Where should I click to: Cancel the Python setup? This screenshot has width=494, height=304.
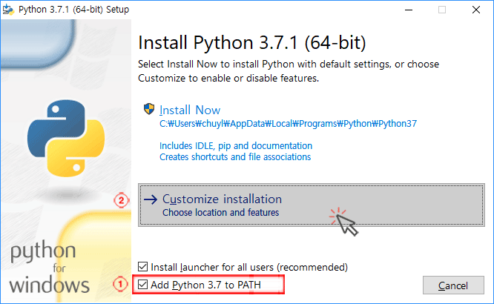pyautogui.click(x=453, y=285)
